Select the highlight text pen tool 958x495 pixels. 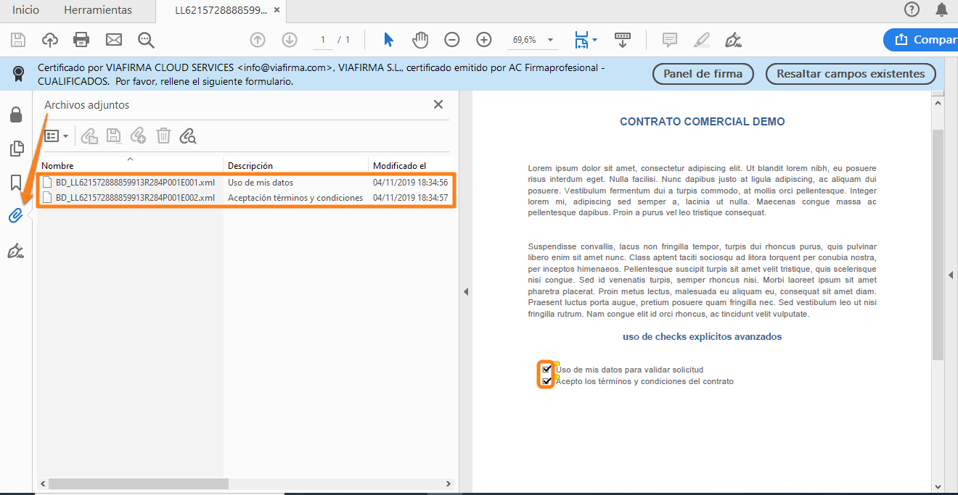tap(702, 40)
